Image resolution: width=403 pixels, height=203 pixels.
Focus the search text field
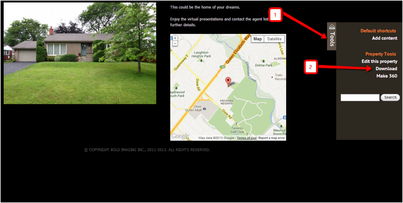point(360,97)
